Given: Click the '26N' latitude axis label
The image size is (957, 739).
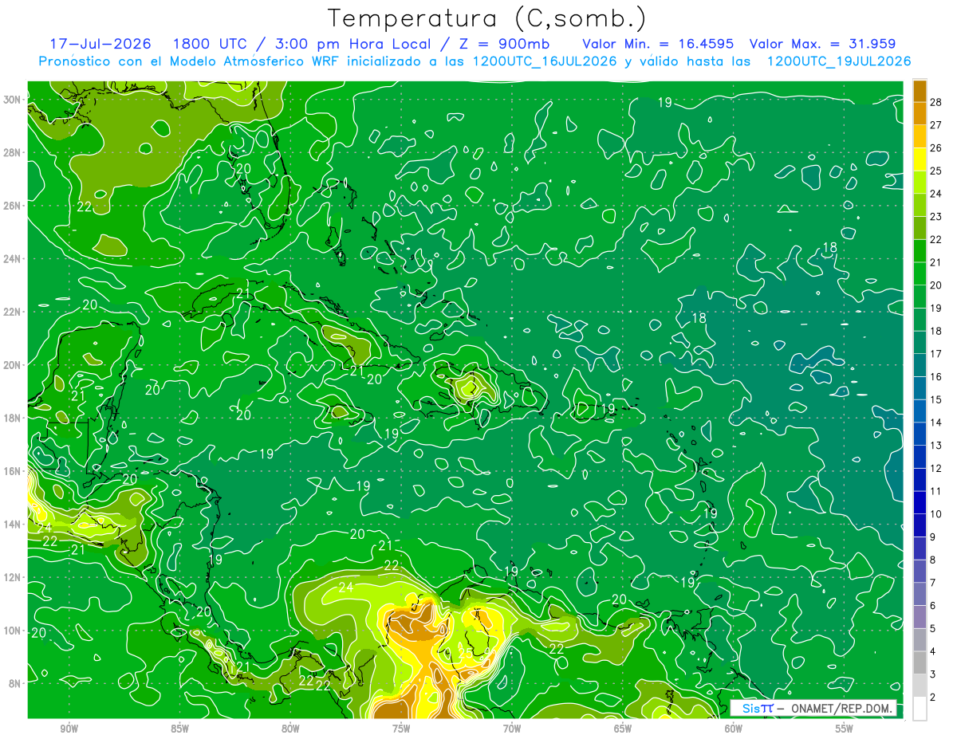Looking at the screenshot, I should (x=12, y=206).
